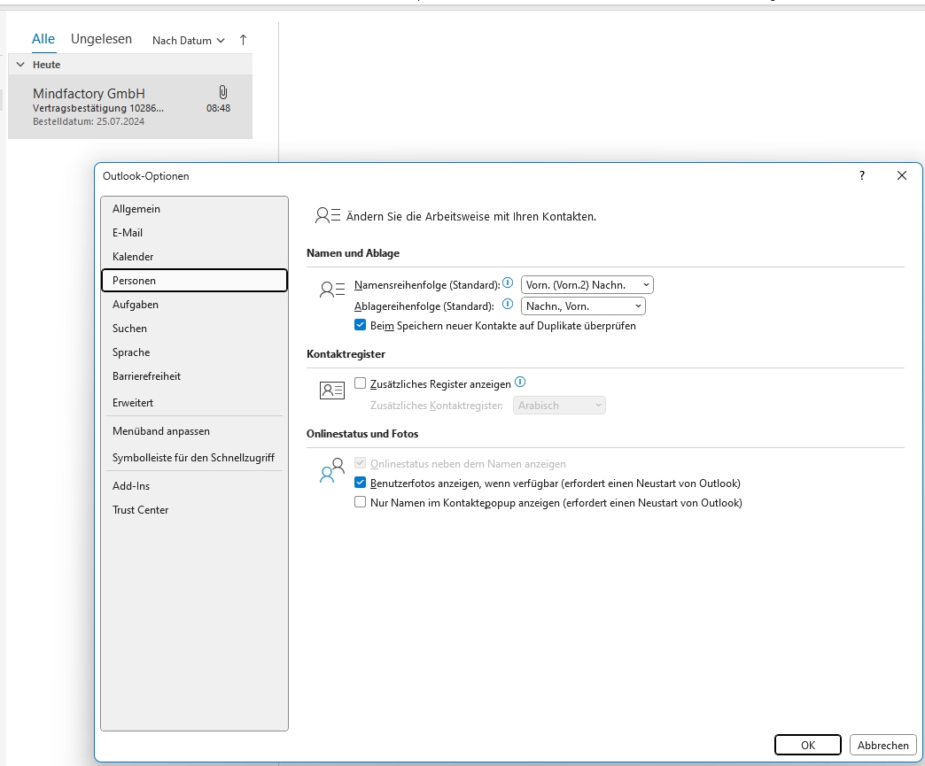
Task: Open Sprache options category
Action: [x=194, y=352]
